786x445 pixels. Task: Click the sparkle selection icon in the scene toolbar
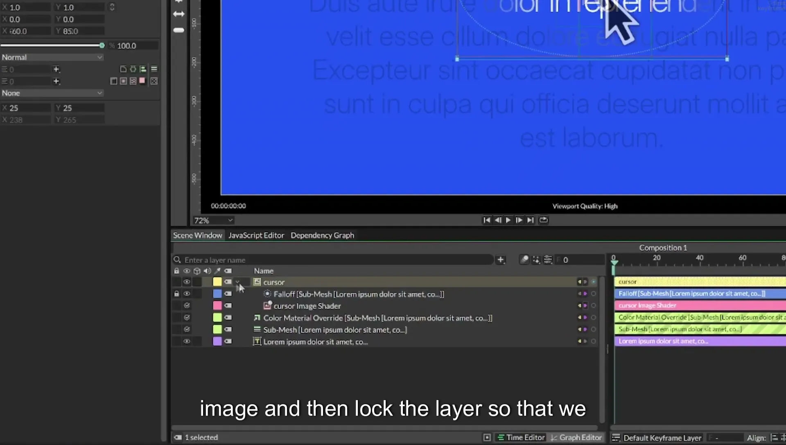click(536, 260)
